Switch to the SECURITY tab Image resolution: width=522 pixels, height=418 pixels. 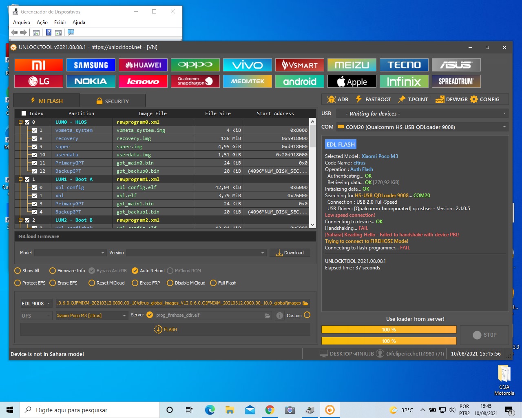click(113, 101)
